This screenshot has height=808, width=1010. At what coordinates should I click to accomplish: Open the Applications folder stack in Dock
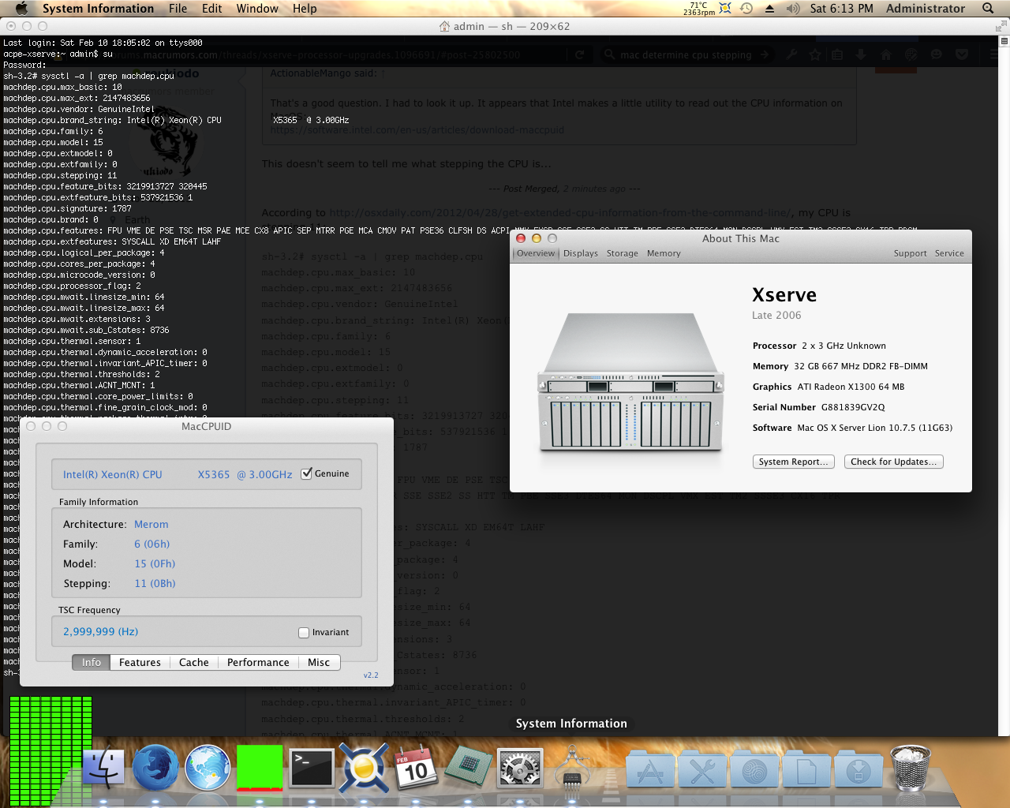point(650,769)
